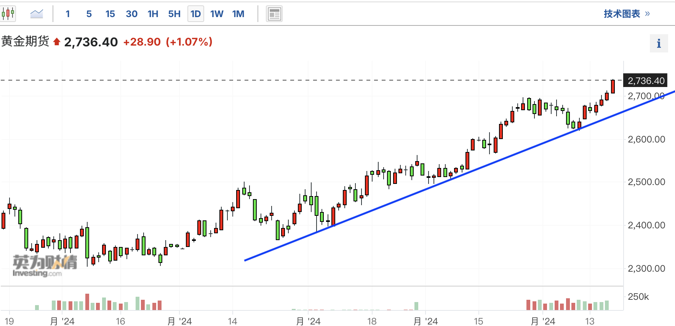Open the news panel layout icon
675x326 pixels.
click(x=274, y=14)
